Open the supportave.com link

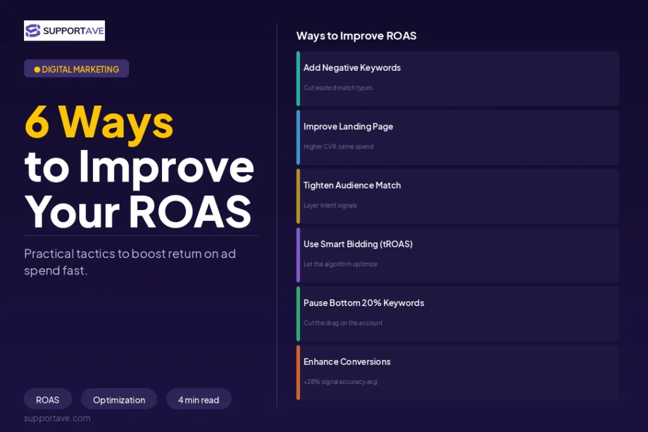point(57,418)
